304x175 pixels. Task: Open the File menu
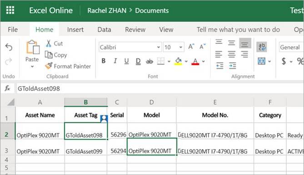[13, 30]
